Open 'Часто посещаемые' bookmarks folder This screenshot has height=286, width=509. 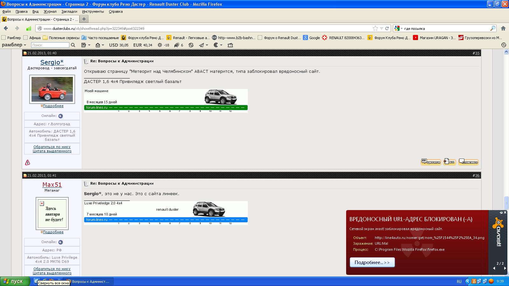tap(100, 37)
